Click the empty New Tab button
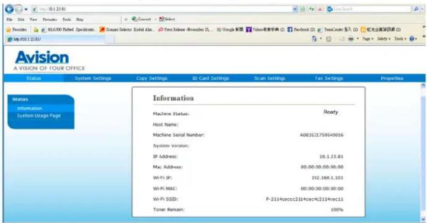 (x=110, y=40)
